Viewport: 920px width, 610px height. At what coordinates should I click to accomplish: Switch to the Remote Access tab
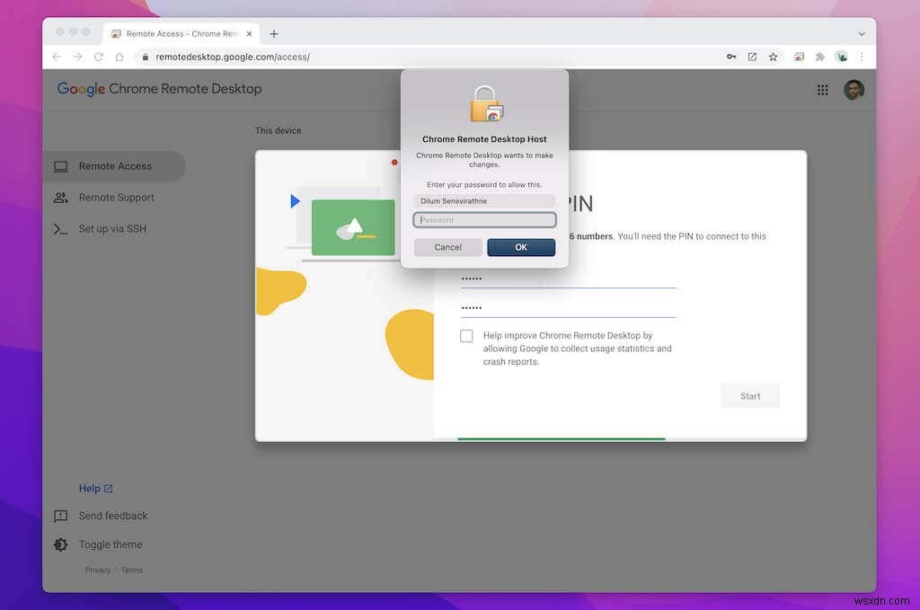[x=180, y=33]
